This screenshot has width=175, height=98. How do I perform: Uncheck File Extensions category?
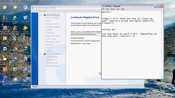(45, 24)
